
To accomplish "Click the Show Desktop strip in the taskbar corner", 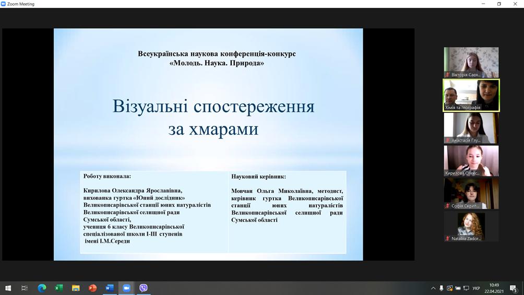I will pos(522,288).
